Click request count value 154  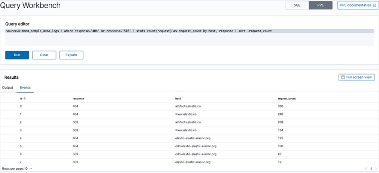tap(281, 130)
